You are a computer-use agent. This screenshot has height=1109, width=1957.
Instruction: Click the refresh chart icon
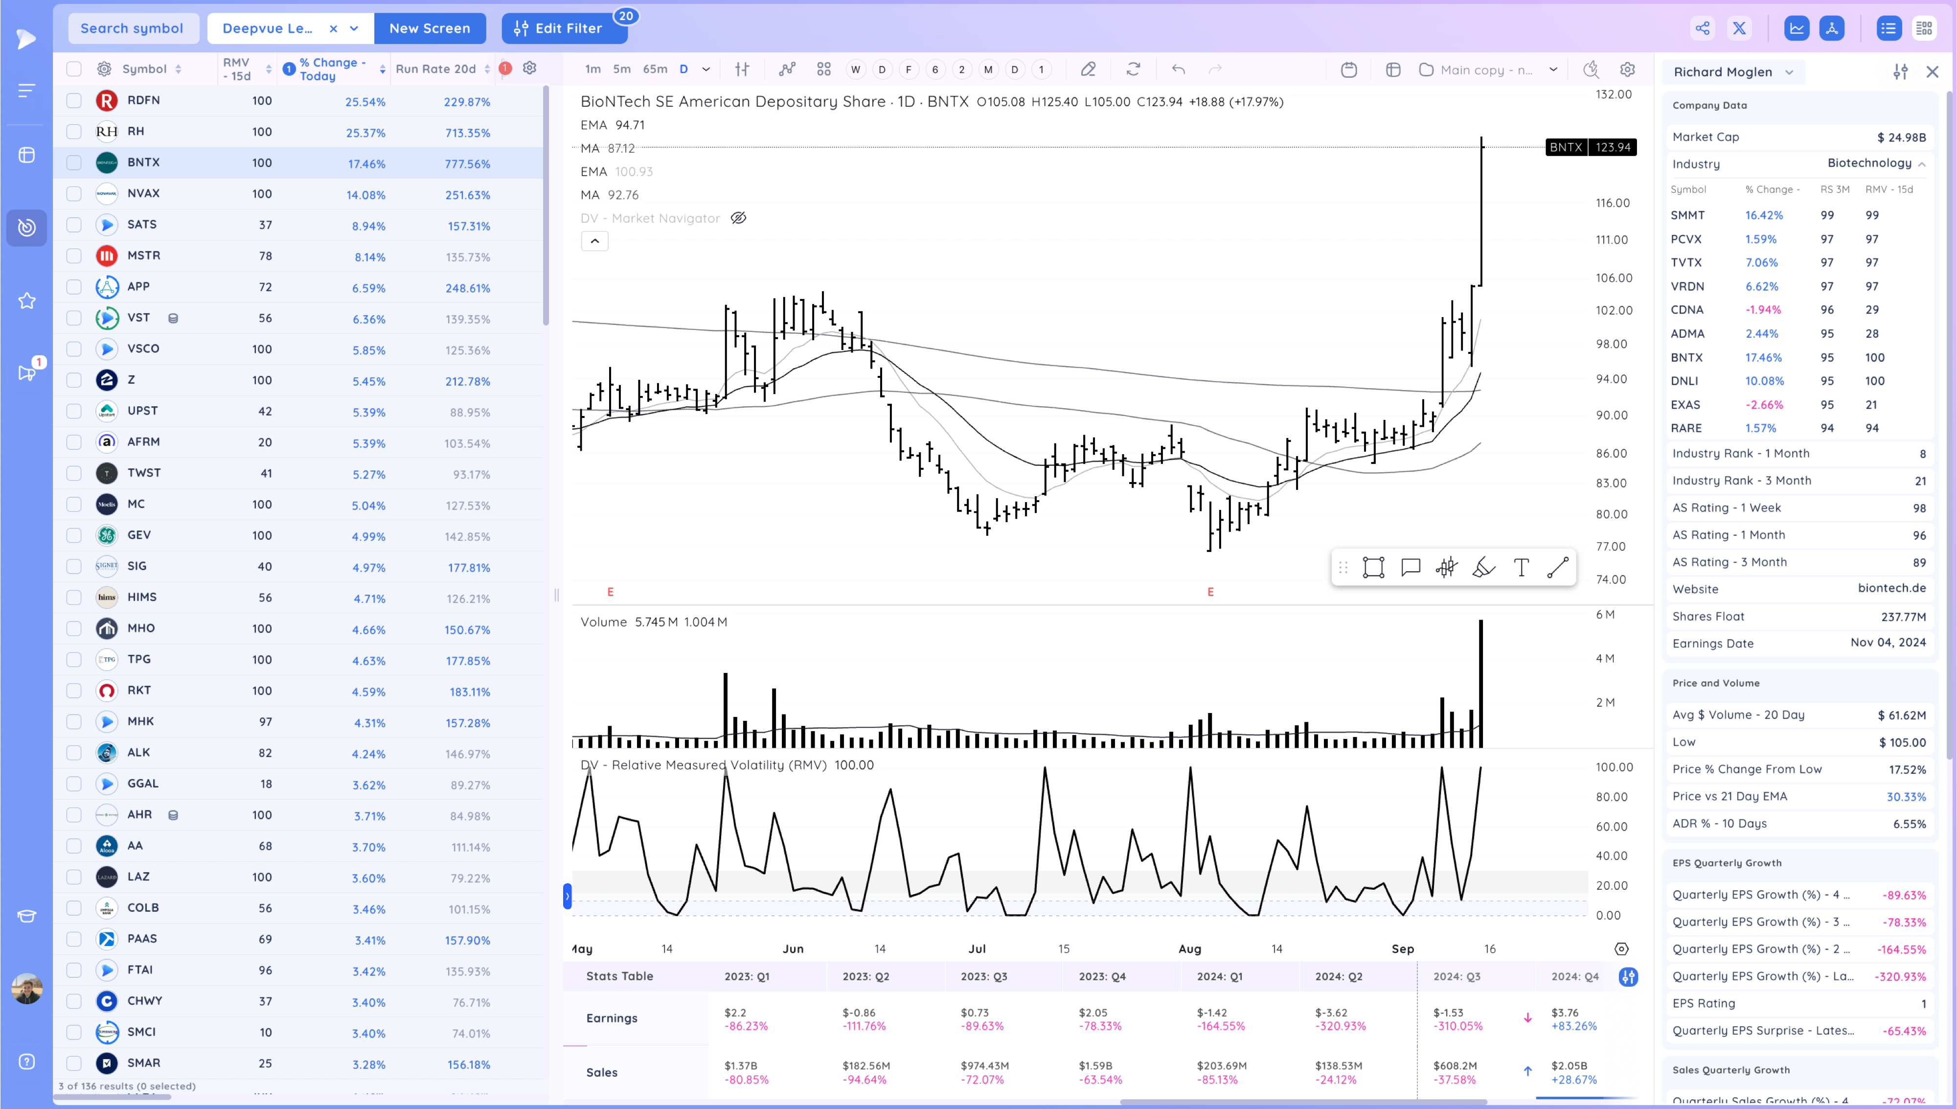(1134, 69)
